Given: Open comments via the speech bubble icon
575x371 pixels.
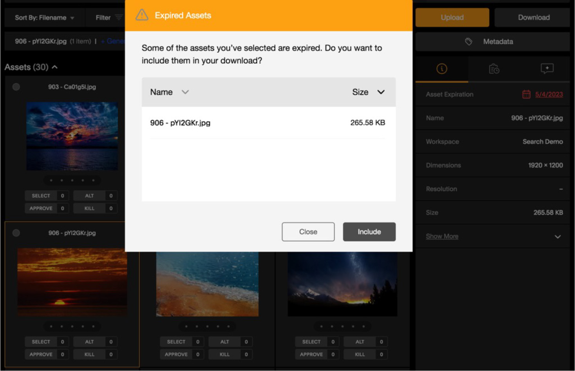Looking at the screenshot, I should pos(547,69).
